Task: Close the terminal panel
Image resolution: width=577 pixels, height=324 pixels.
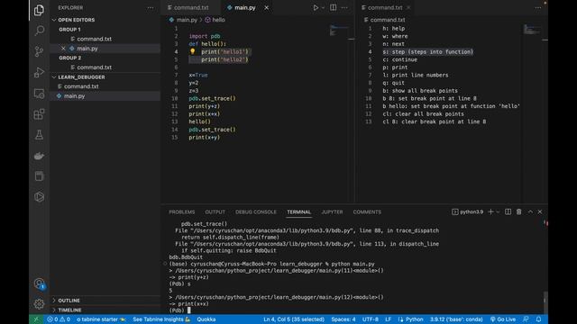Action: coord(540,211)
